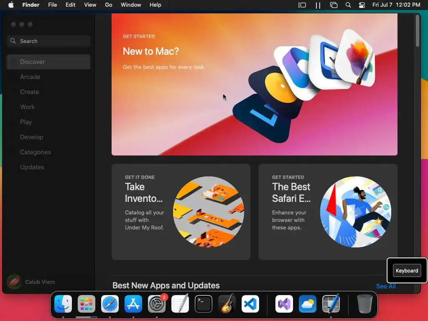The image size is (428, 321).
Task: Click the orange inventory circle artwork
Action: click(209, 212)
